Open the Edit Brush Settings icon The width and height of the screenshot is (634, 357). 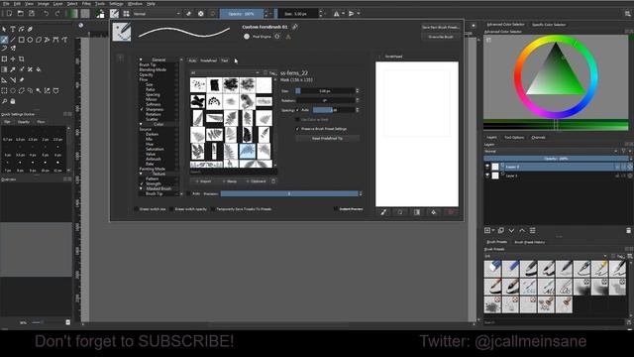click(115, 14)
